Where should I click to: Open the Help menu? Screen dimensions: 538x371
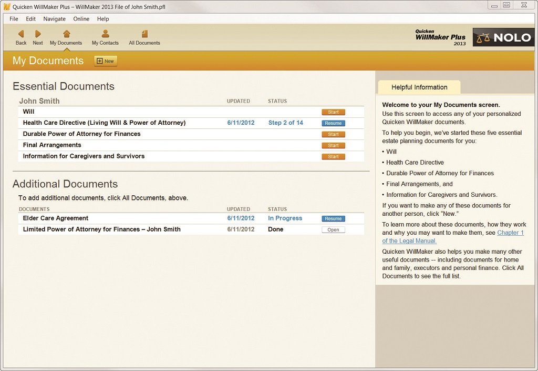point(103,19)
